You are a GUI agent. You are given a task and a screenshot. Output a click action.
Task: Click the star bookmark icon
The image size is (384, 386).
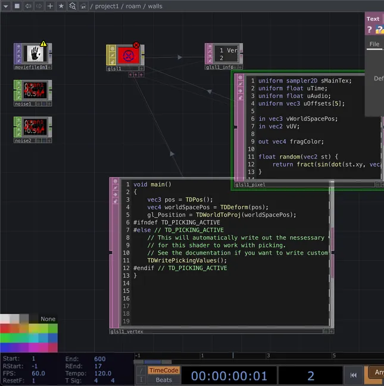point(61,6)
